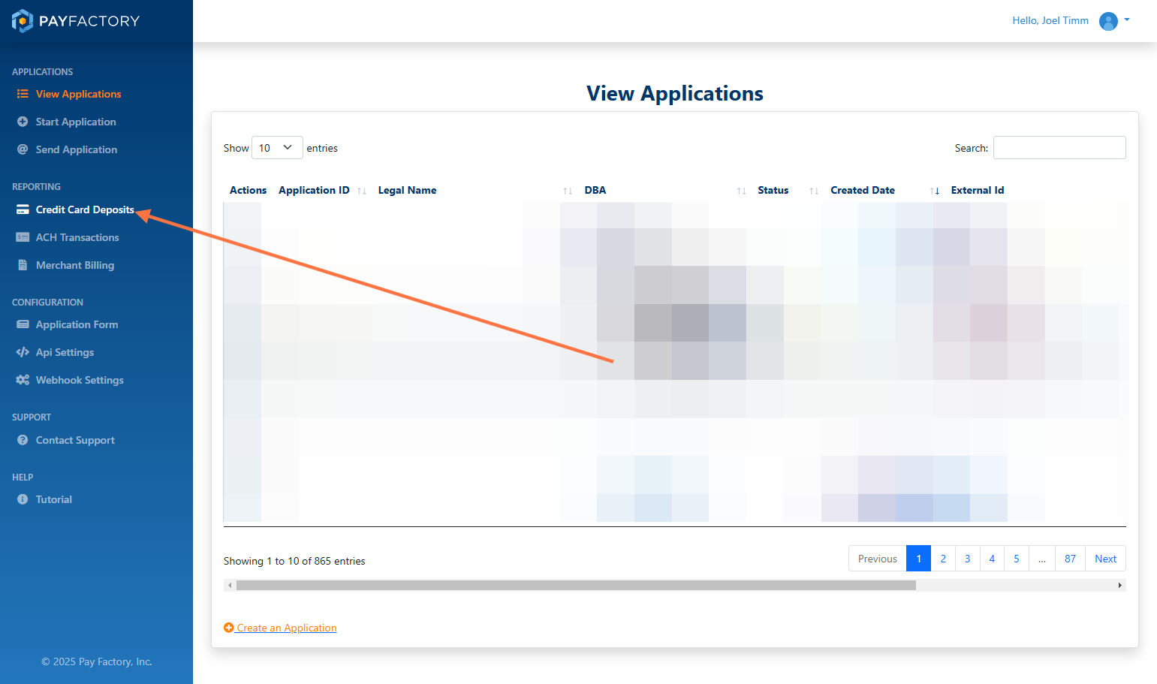1157x684 pixels.
Task: Click the Search input field
Action: pos(1059,148)
